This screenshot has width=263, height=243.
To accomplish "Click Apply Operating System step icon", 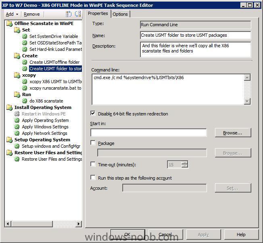I will [17, 120].
